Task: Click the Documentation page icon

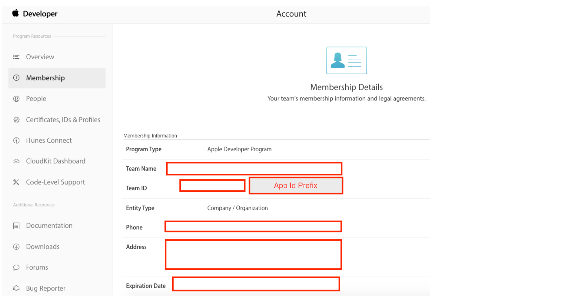Action: pyautogui.click(x=16, y=226)
